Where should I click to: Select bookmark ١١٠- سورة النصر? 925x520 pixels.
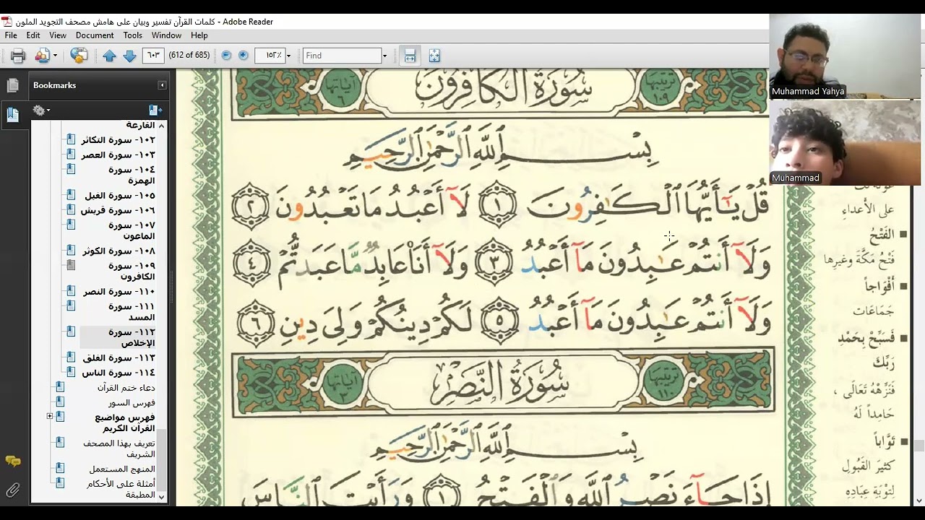[119, 292]
